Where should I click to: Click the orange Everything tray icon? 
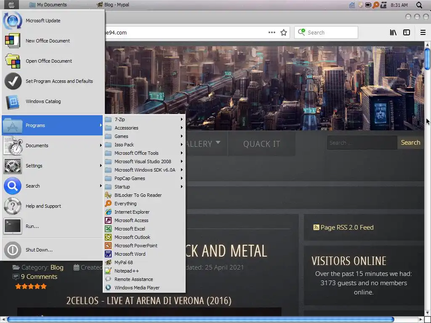click(376, 5)
